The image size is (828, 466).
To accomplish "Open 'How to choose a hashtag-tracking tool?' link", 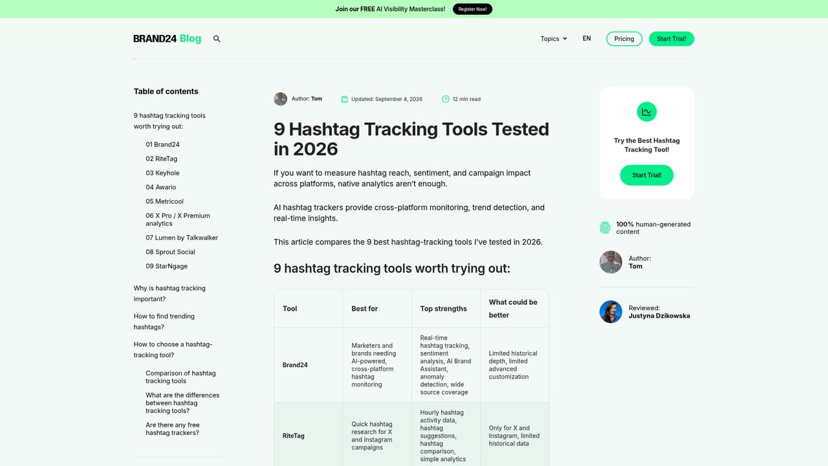I will click(173, 349).
